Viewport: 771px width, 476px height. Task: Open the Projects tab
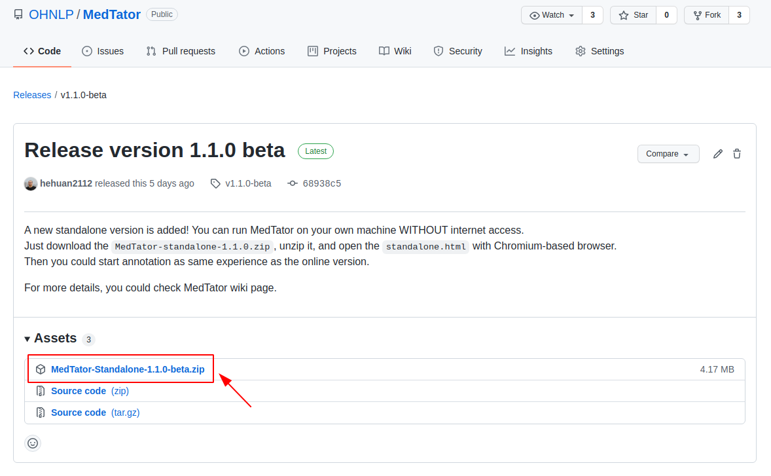click(x=332, y=51)
